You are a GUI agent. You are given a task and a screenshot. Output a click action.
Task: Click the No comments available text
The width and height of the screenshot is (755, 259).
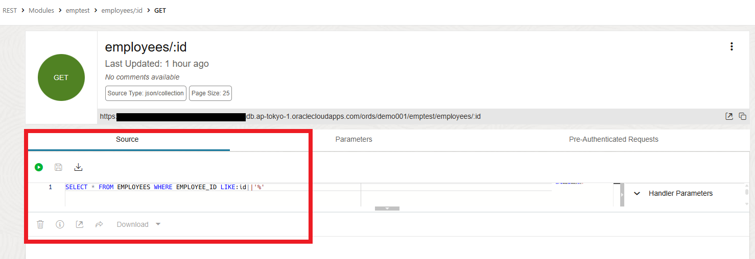(142, 77)
